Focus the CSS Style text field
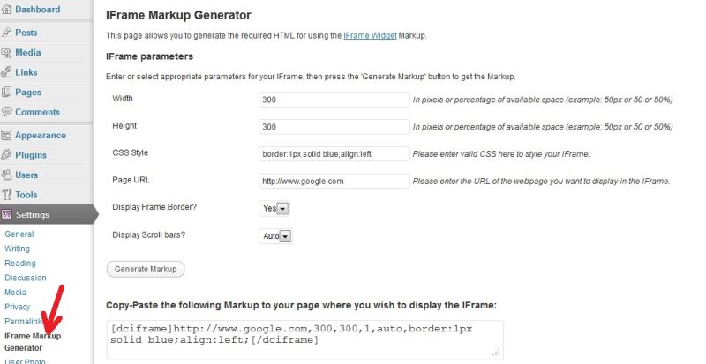This screenshot has height=364, width=706. click(x=334, y=153)
